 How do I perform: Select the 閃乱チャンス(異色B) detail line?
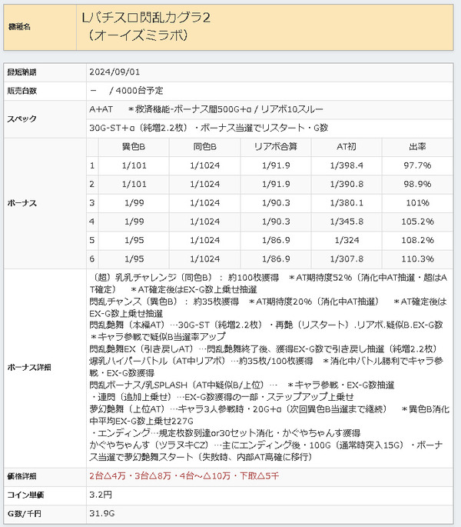tap(268, 308)
